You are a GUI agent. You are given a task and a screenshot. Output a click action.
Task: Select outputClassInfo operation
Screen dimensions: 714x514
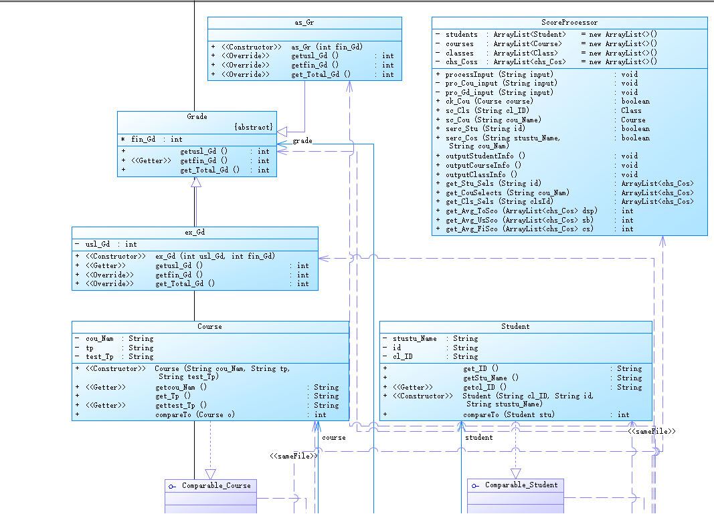click(x=537, y=174)
